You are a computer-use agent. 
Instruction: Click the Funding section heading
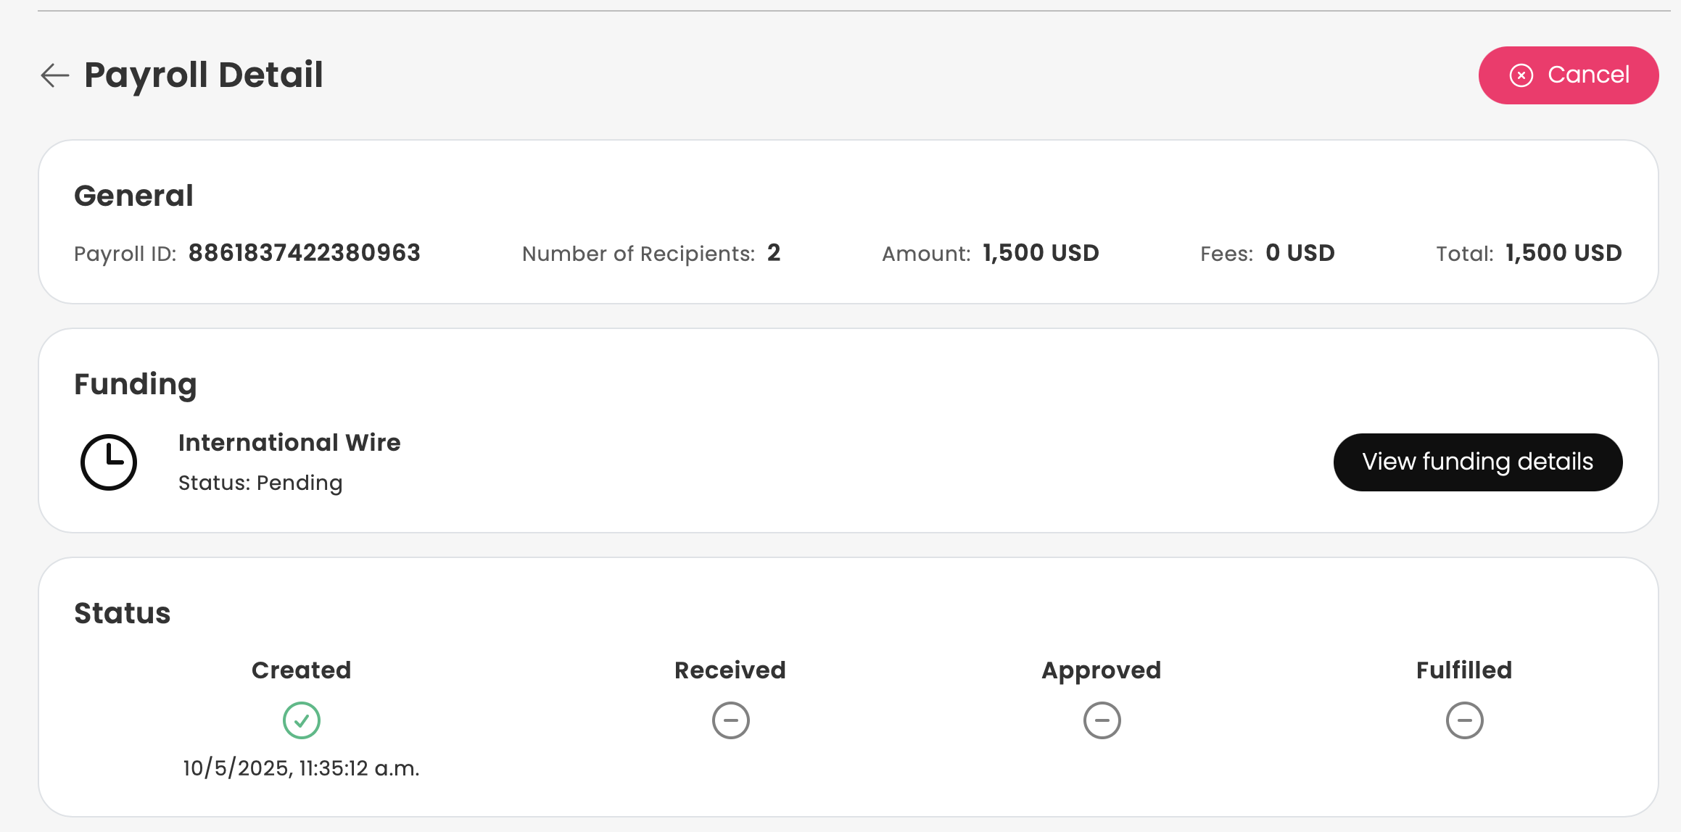(136, 384)
